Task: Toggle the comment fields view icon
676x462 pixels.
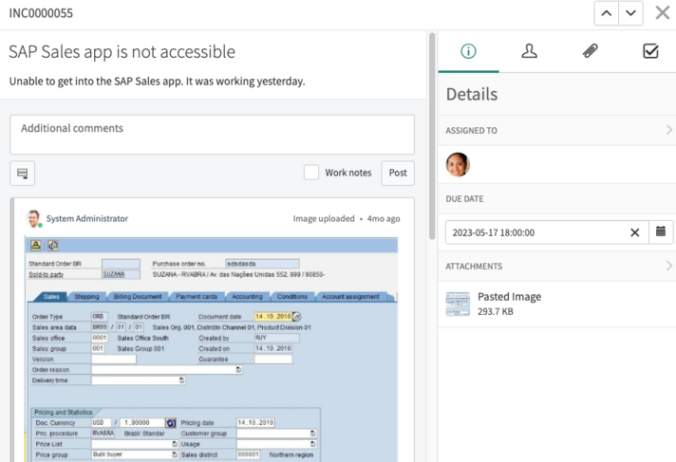Action: [x=23, y=174]
